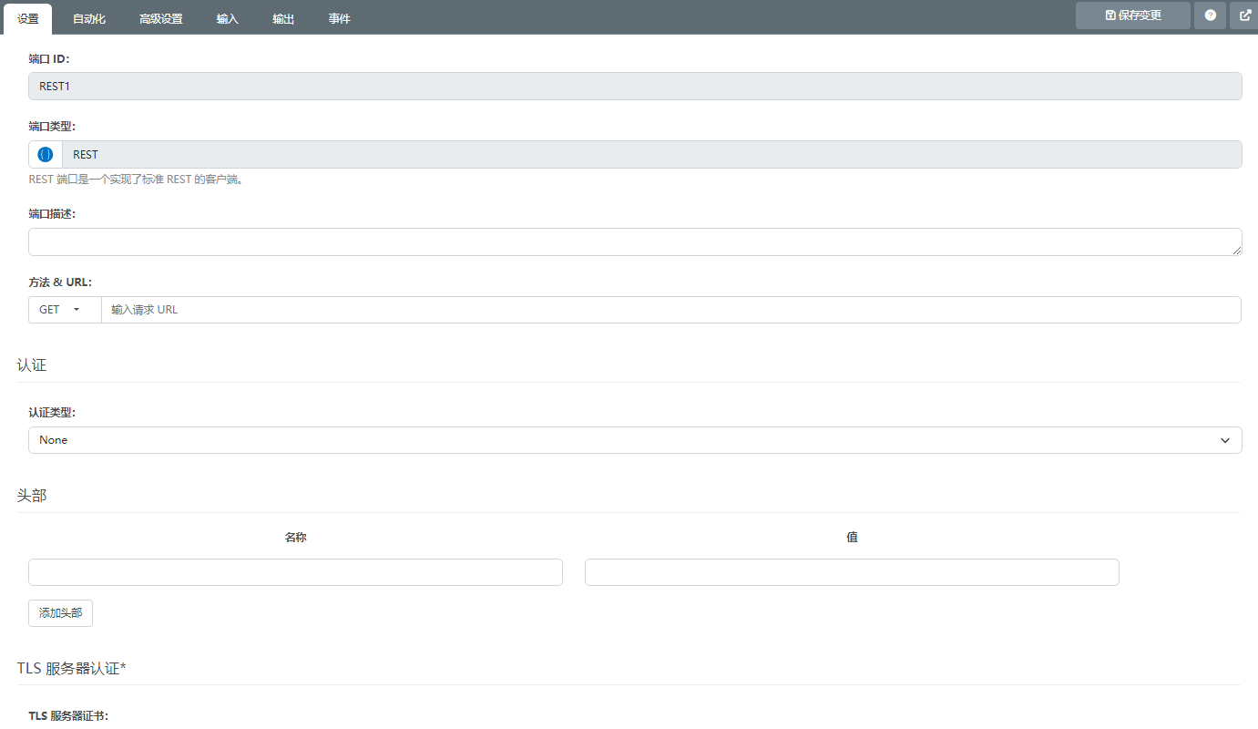
Task: Click the header 值 input field
Action: (x=852, y=572)
